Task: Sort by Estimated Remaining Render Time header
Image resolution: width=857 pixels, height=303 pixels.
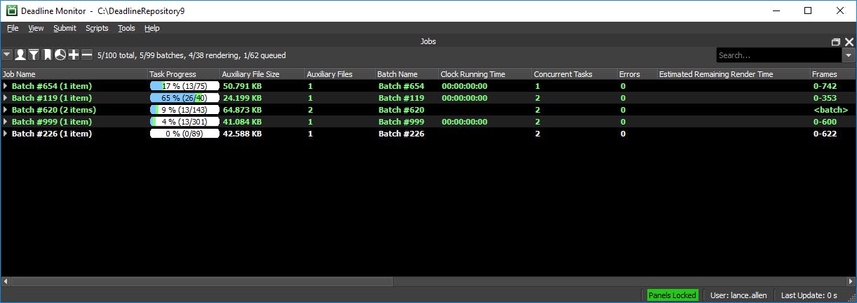Action: point(734,74)
